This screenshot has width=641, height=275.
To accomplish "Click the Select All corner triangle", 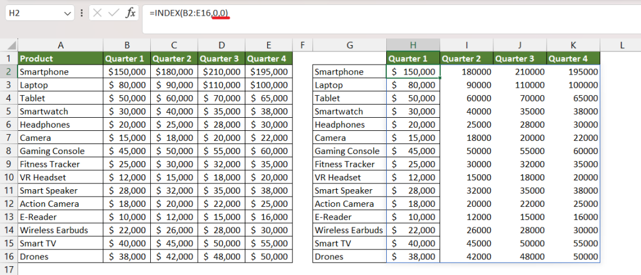I will point(12,45).
